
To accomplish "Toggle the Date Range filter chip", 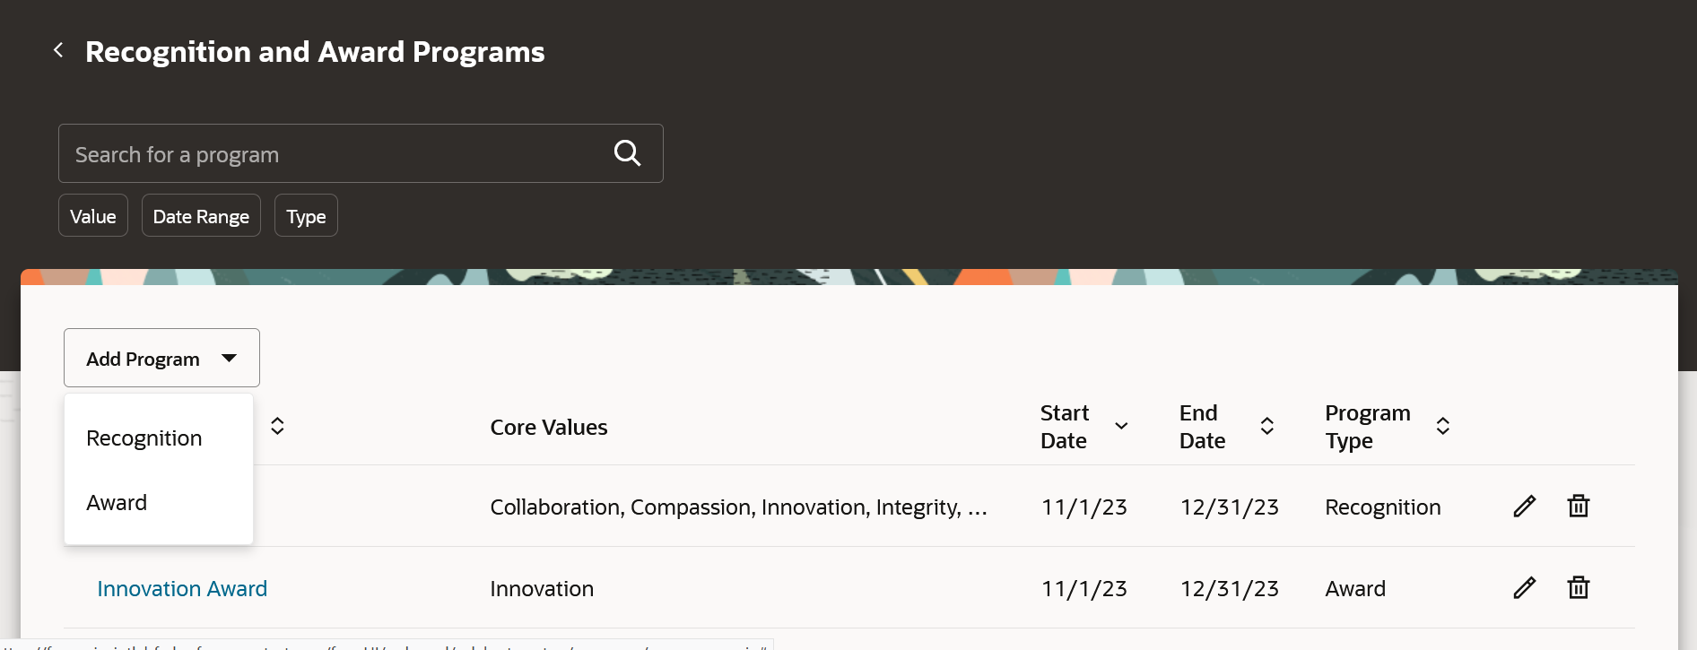I will [x=200, y=215].
